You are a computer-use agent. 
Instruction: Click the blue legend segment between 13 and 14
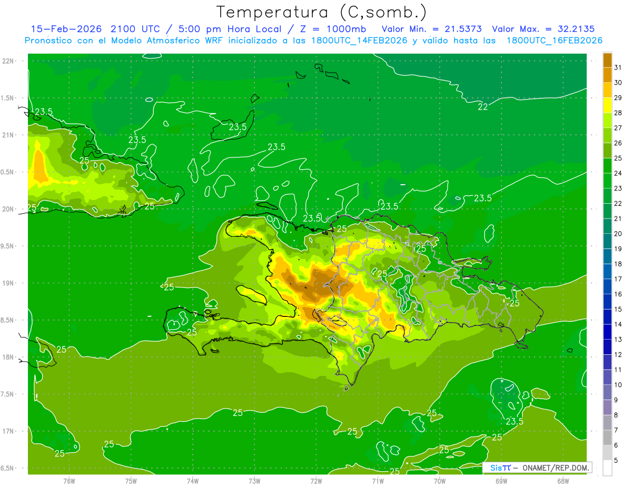[607, 332]
